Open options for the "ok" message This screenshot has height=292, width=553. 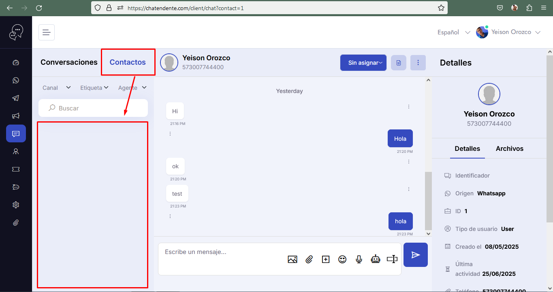click(x=409, y=162)
